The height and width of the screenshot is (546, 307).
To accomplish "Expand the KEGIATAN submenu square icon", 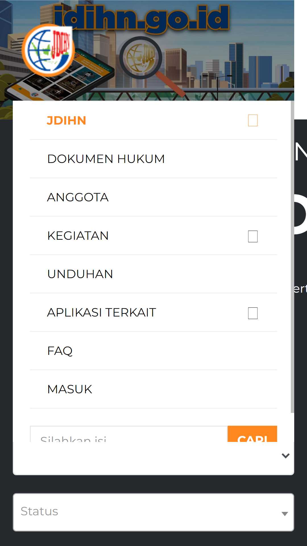I will tap(253, 236).
